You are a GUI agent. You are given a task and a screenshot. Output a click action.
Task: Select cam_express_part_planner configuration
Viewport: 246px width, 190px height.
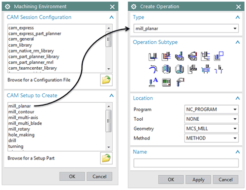tap(34, 34)
